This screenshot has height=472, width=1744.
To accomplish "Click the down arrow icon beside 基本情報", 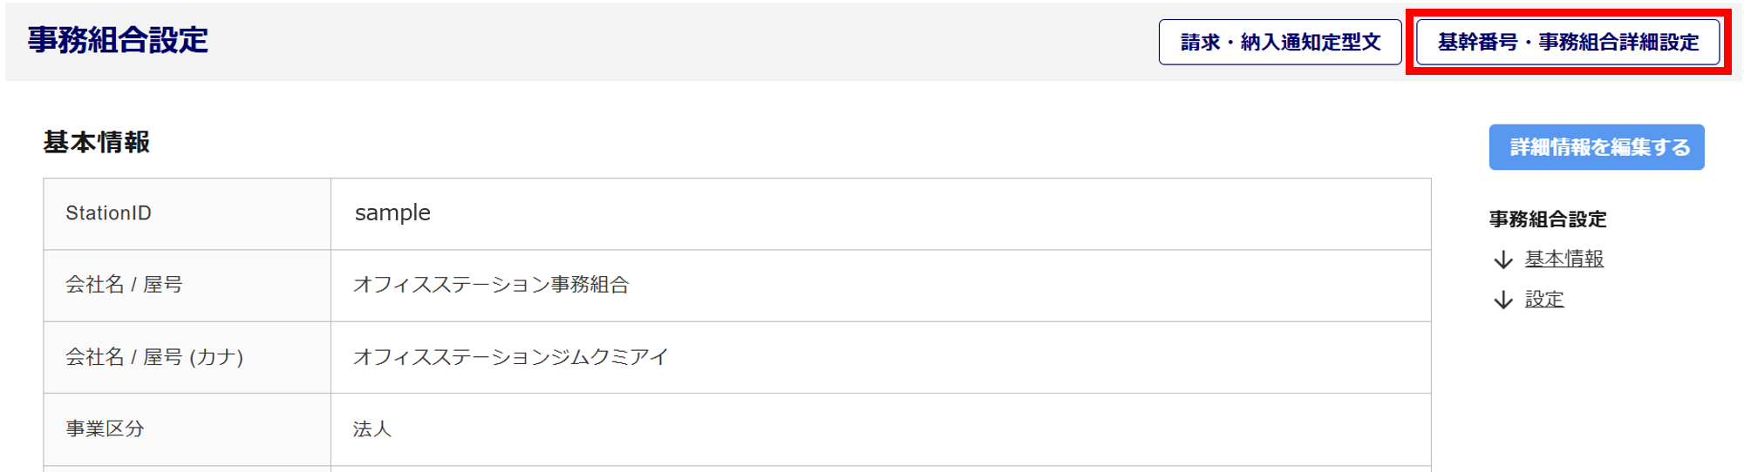I will click(1502, 260).
